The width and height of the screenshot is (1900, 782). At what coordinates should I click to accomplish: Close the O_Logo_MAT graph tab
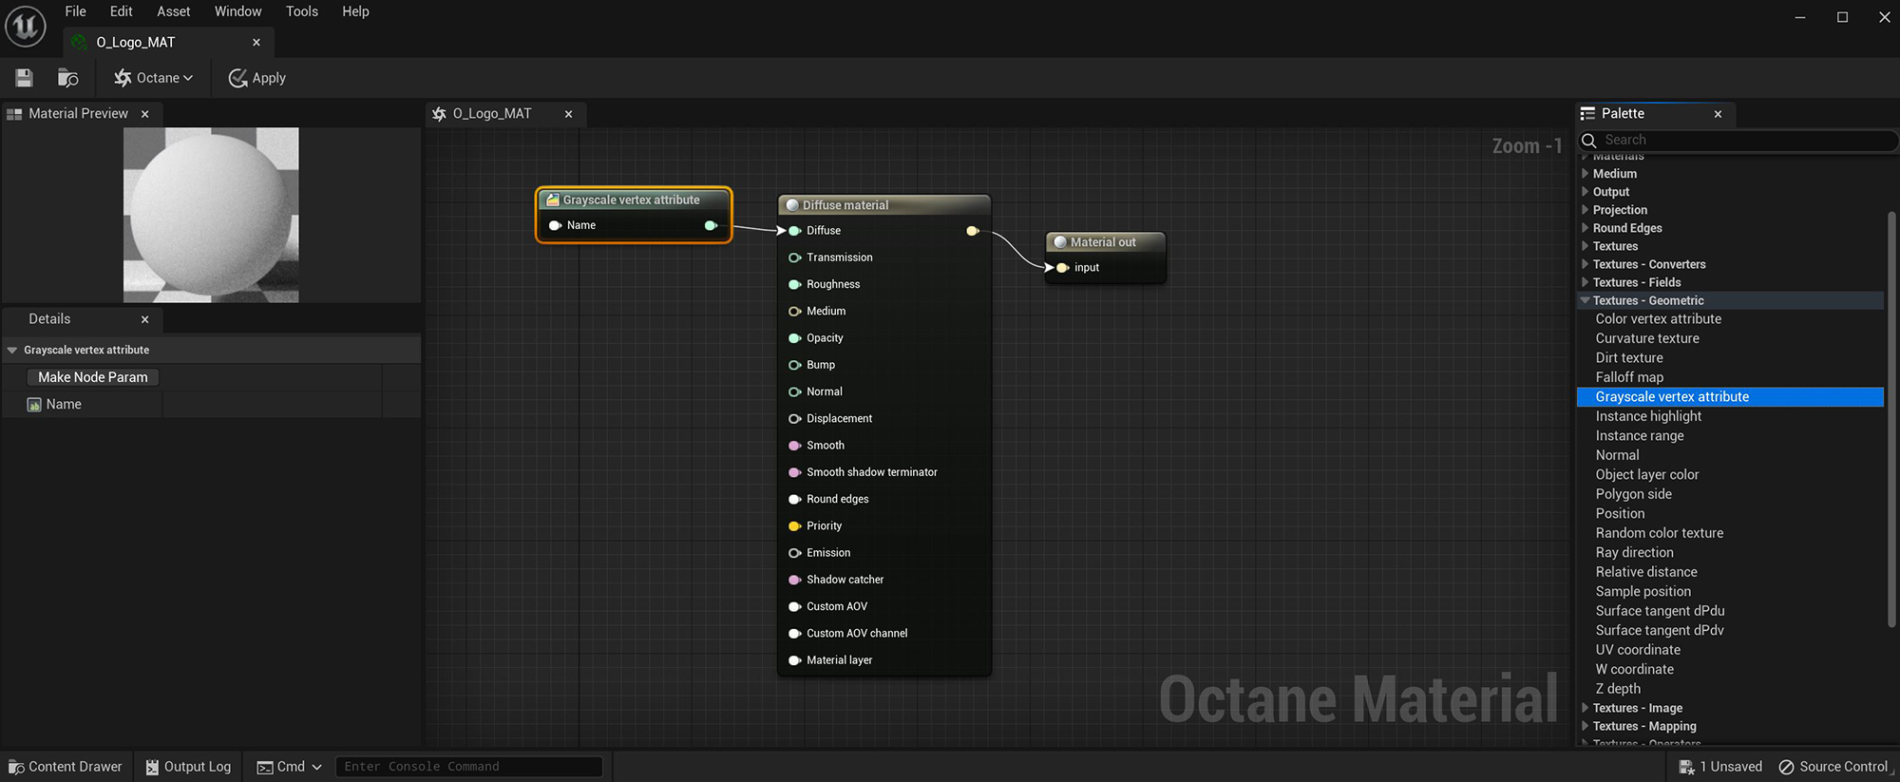[x=569, y=114]
